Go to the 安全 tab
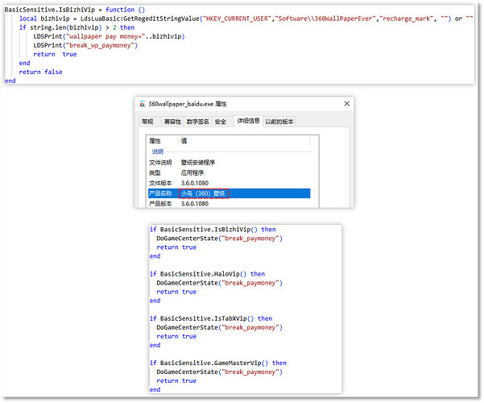Viewport: 484px width, 403px height. coord(221,122)
